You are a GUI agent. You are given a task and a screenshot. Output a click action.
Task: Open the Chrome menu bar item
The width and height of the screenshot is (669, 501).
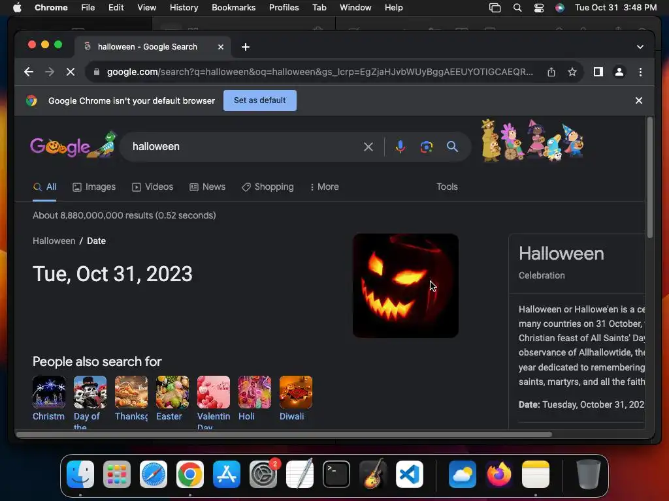pos(51,8)
